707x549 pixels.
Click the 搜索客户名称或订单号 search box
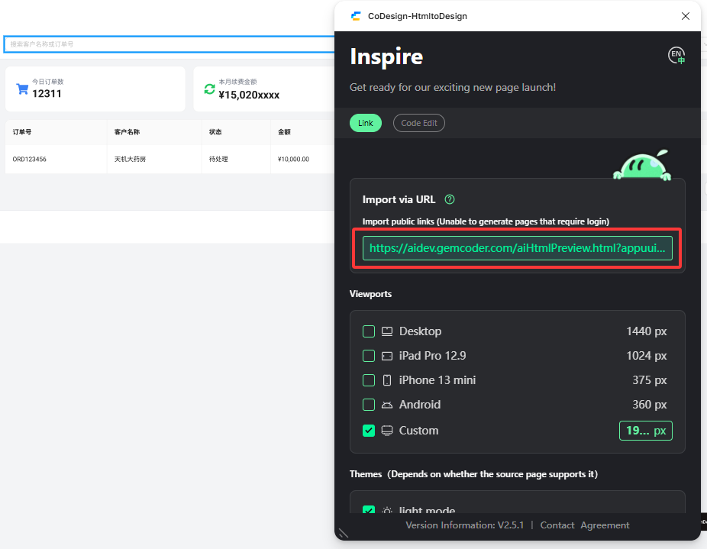169,44
